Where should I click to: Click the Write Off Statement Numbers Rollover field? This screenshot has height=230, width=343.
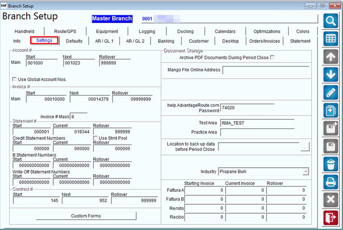(112, 182)
